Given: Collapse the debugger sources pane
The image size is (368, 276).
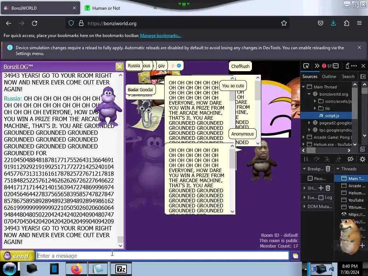Looking at the screenshot, I should 363,77.
